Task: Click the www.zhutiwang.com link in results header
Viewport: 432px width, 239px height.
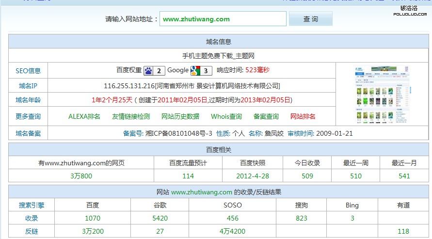Action: 202,192
